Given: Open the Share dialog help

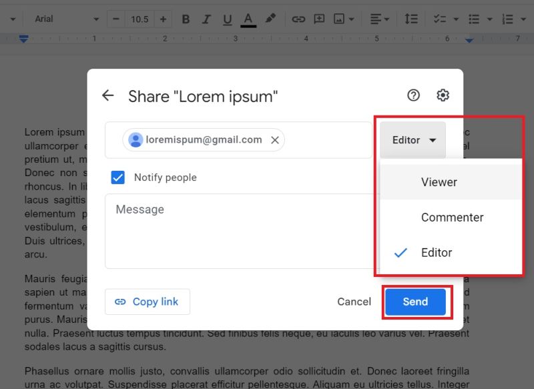Looking at the screenshot, I should coord(413,96).
